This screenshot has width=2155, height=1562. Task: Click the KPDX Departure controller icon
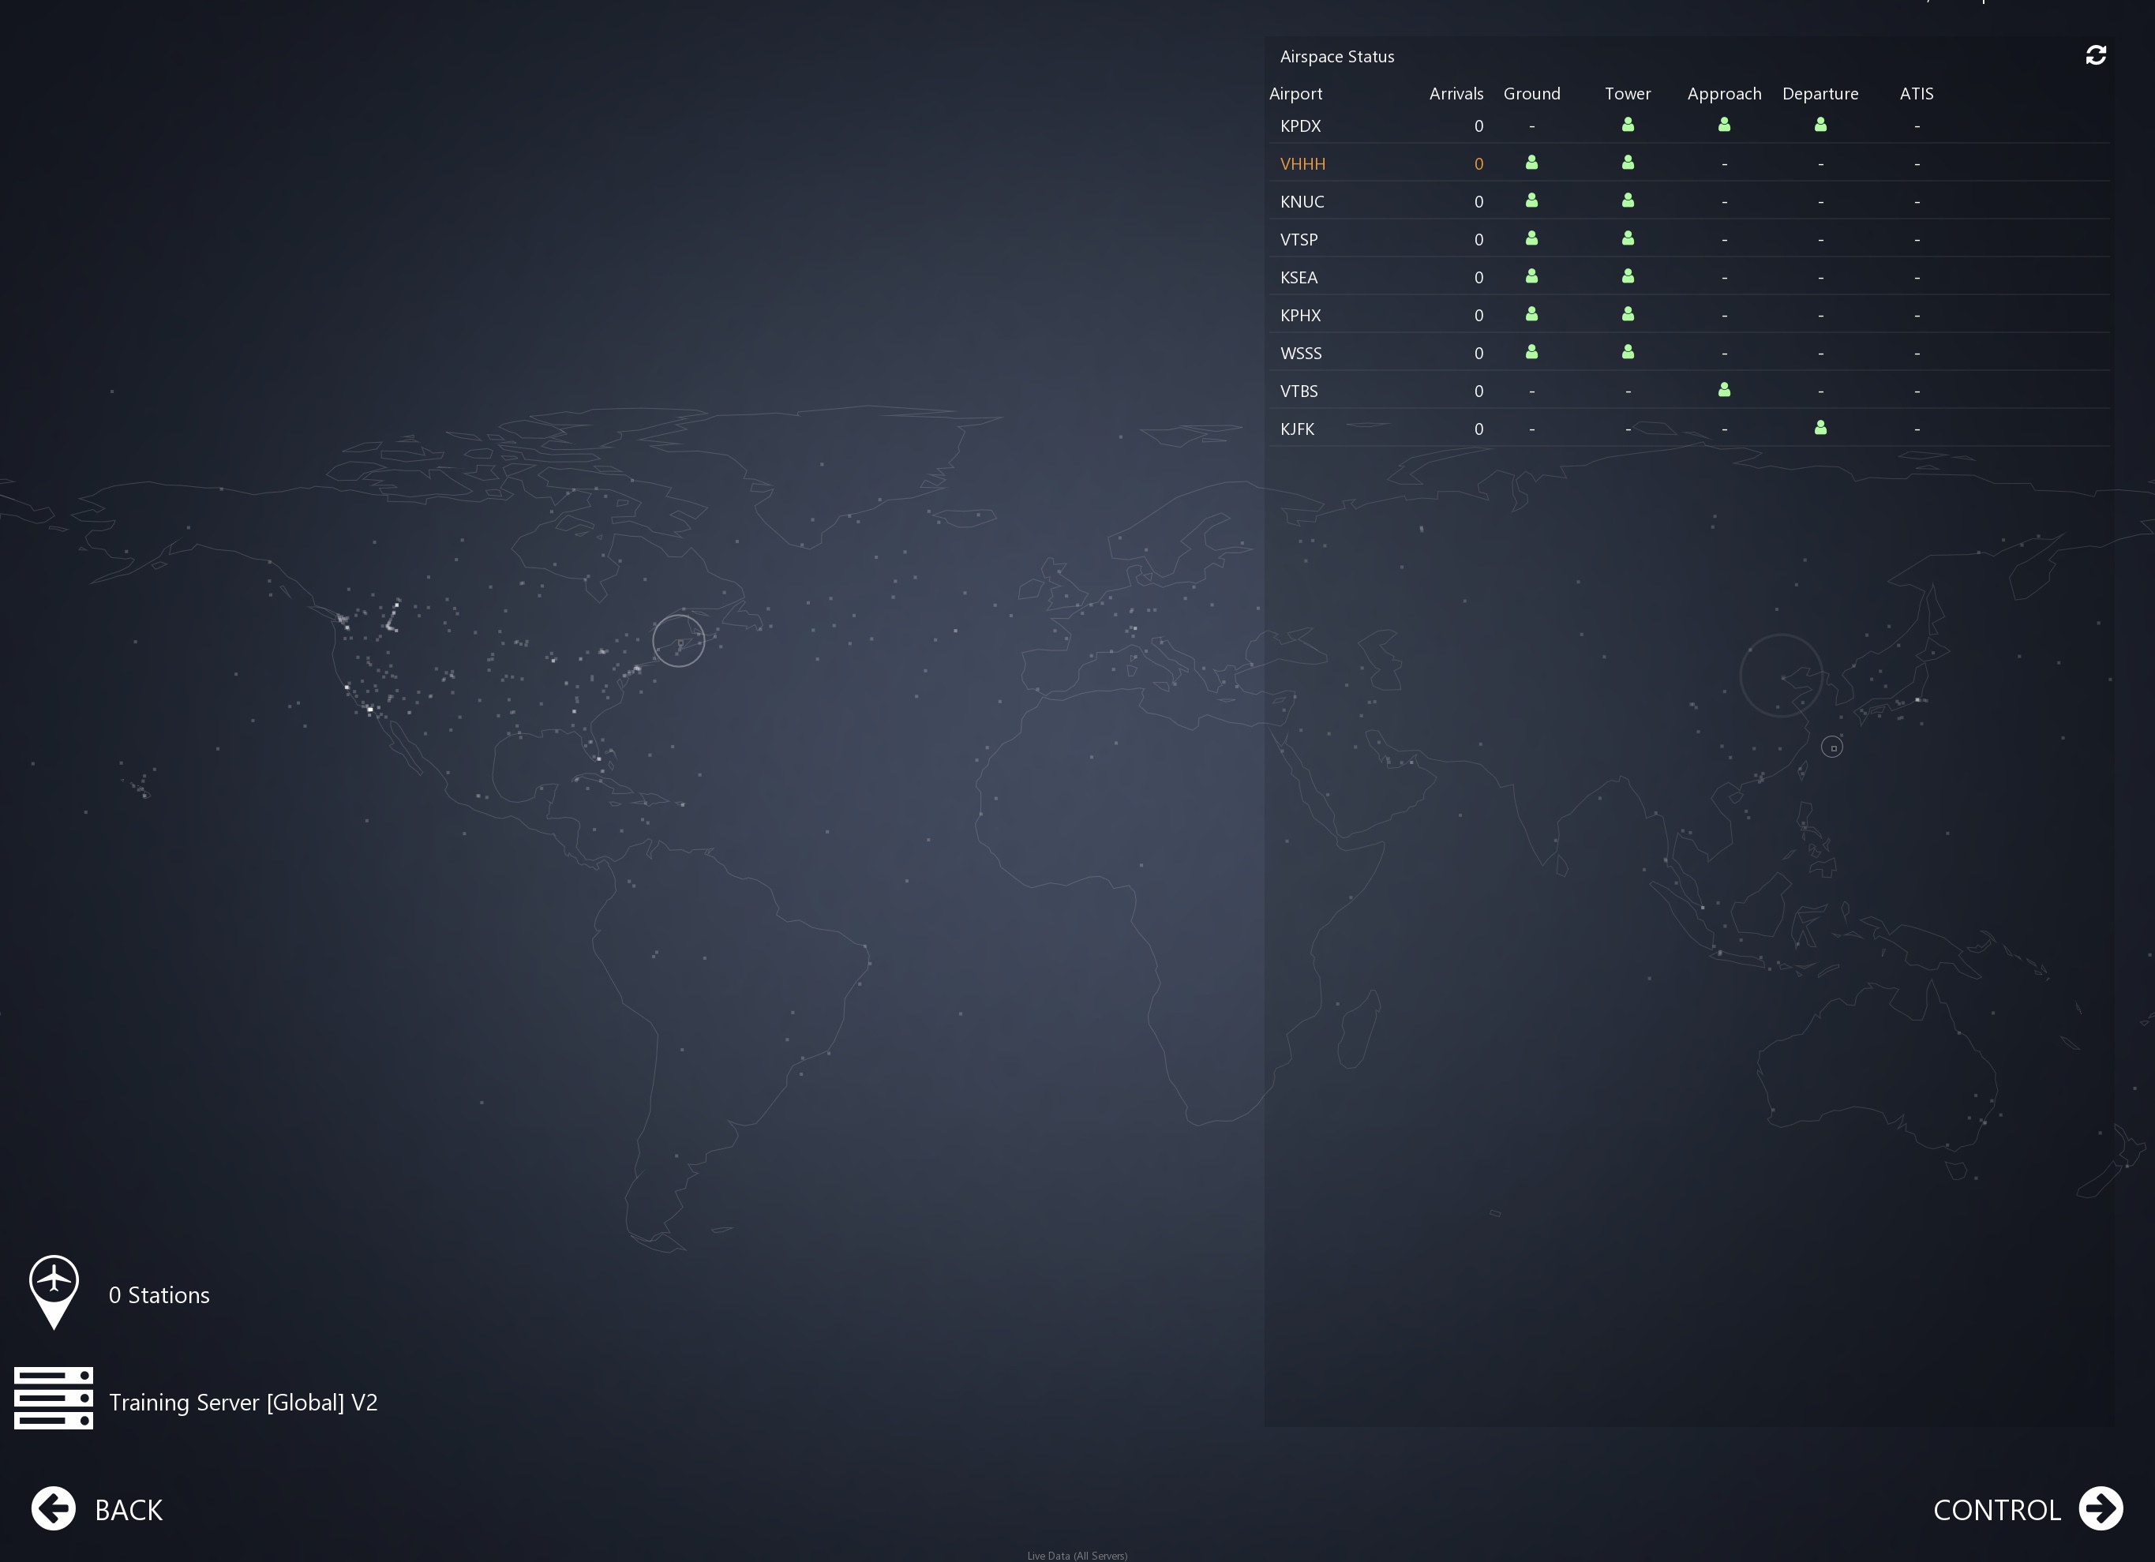tap(1820, 125)
